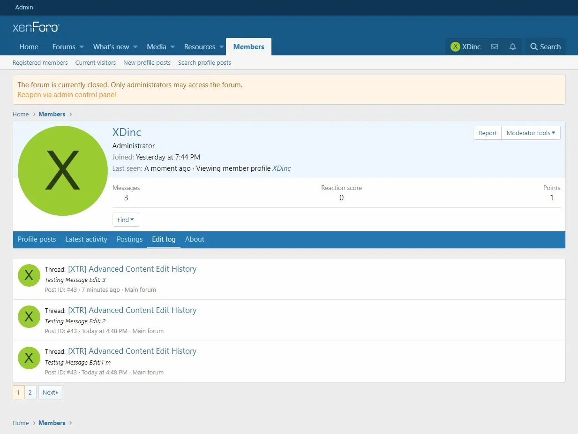The height and width of the screenshot is (434, 578).
Task: Click the xenForo logo
Action: point(36,27)
